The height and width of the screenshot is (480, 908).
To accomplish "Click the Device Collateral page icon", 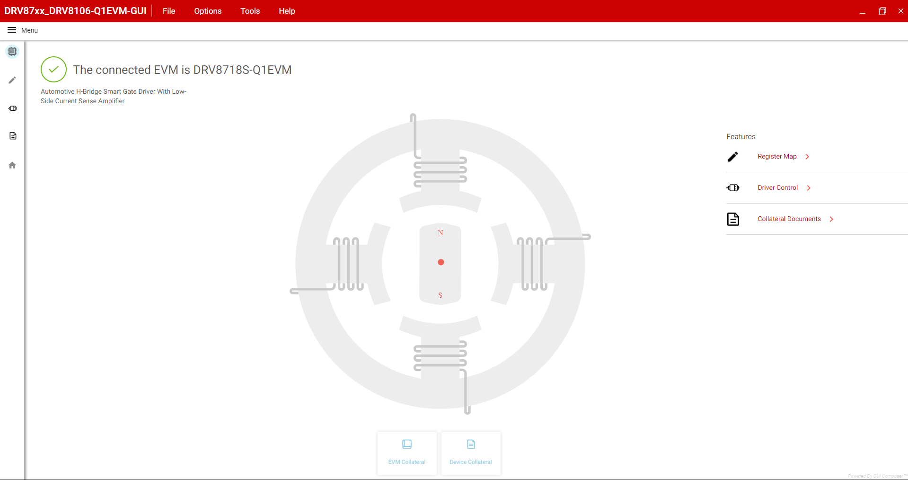I will (471, 444).
